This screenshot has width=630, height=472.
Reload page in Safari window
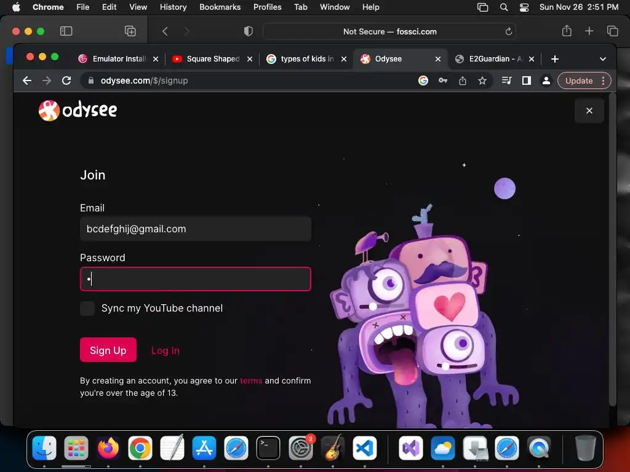point(508,31)
